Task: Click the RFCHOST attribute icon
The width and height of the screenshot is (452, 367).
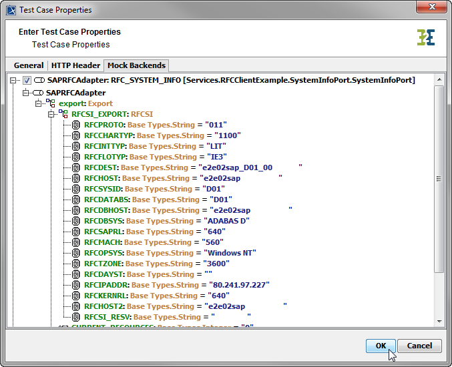Action: click(x=76, y=178)
